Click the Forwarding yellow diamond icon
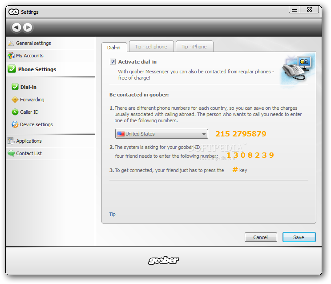 15,100
